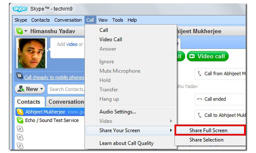Click the green Video call button
Screen dimensions: 256x153
pos(208,56)
